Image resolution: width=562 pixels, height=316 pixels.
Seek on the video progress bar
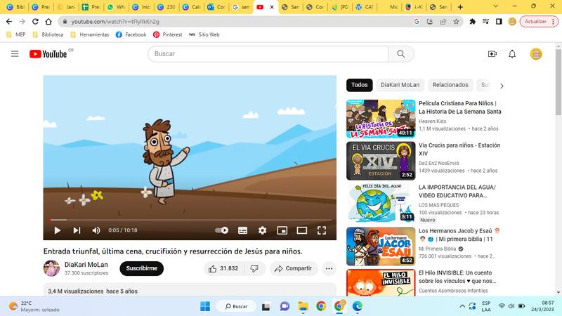[190, 220]
